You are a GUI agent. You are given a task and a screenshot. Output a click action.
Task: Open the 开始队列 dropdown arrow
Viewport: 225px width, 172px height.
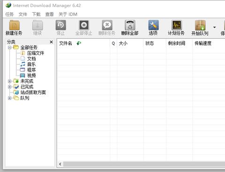pyautogui.click(x=215, y=28)
